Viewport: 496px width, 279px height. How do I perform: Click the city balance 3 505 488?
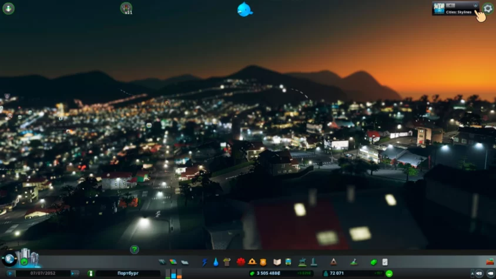pyautogui.click(x=268, y=273)
